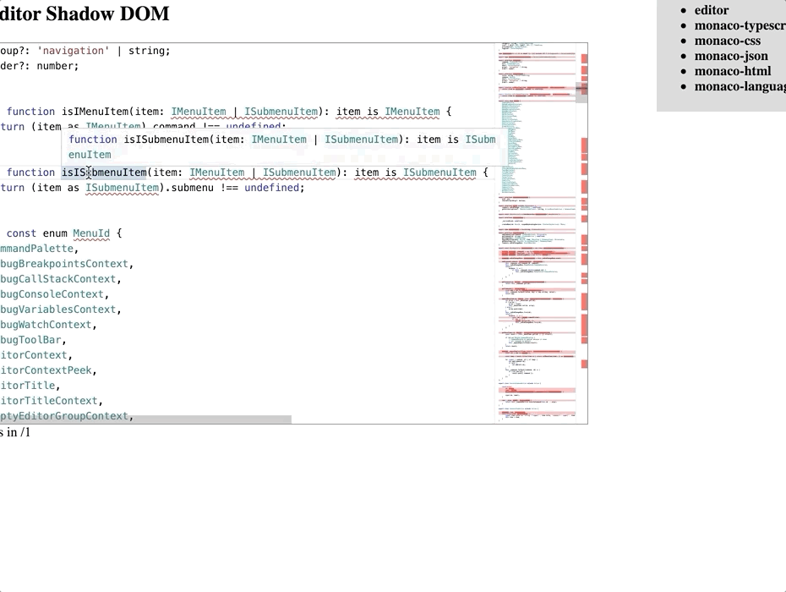Viewport: 786px width, 592px height.
Task: Click the undefined keyword after submenu !==
Action: click(x=271, y=188)
